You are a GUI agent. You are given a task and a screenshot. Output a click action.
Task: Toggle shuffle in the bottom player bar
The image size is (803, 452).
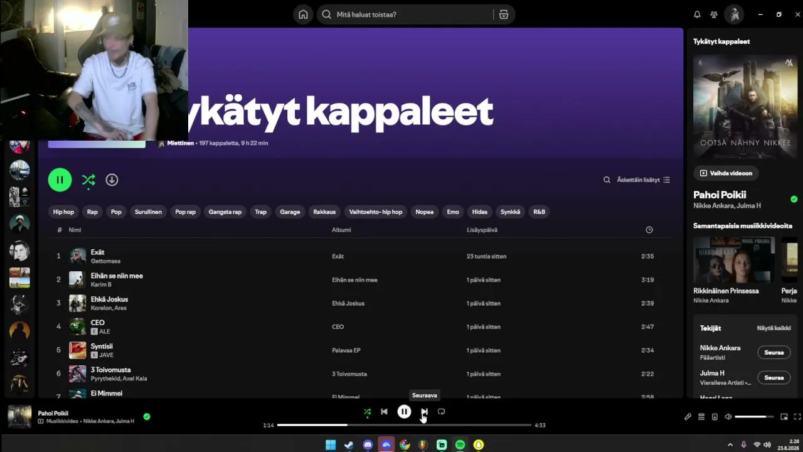[x=367, y=412]
